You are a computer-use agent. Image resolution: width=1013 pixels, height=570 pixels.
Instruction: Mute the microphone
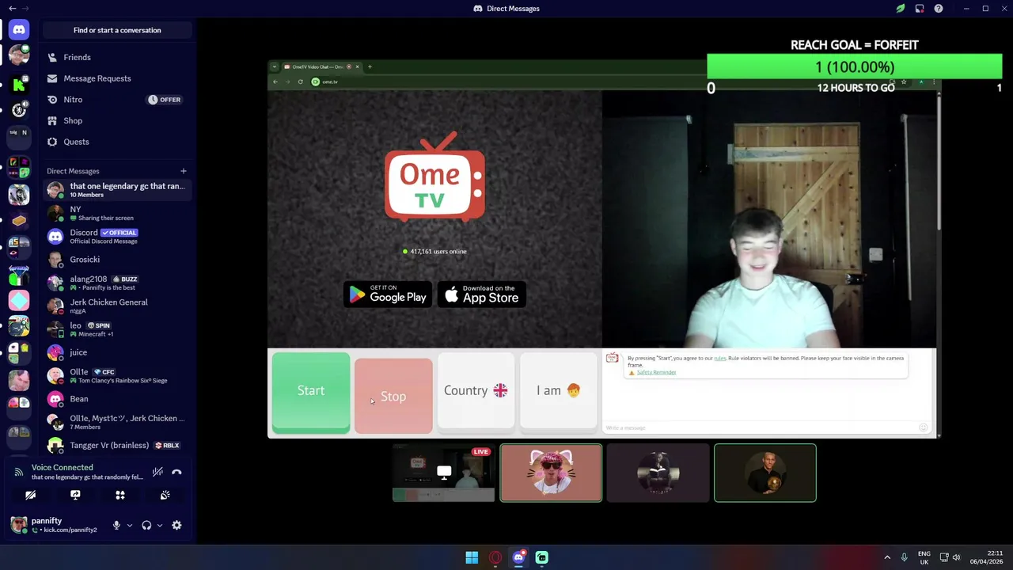[x=116, y=525]
